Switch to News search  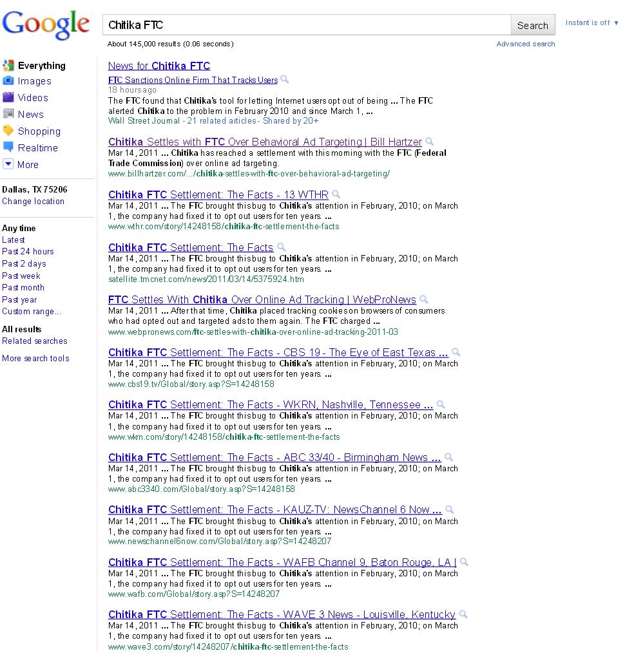click(30, 115)
